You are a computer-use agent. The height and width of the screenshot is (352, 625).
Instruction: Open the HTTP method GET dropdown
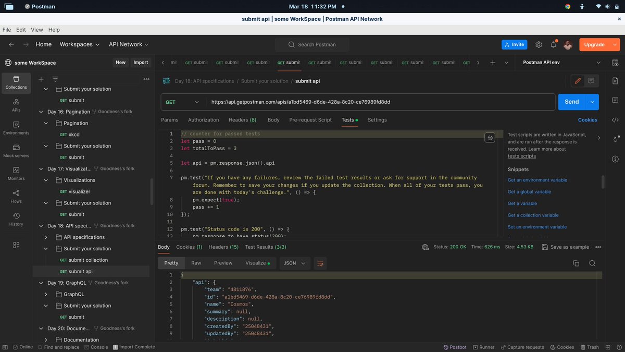[x=183, y=102]
